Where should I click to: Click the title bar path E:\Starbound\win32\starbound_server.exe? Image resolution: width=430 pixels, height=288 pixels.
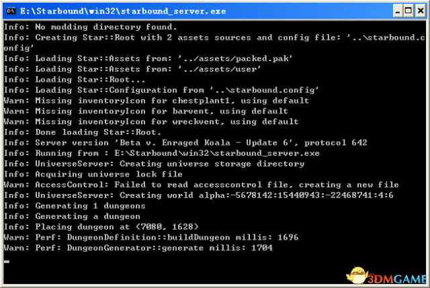123,11
